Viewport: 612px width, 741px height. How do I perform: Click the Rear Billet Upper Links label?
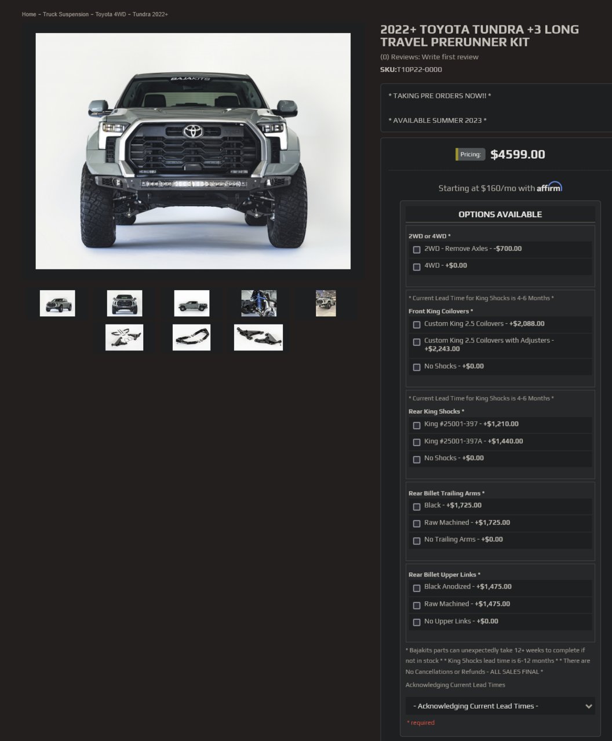click(x=444, y=575)
